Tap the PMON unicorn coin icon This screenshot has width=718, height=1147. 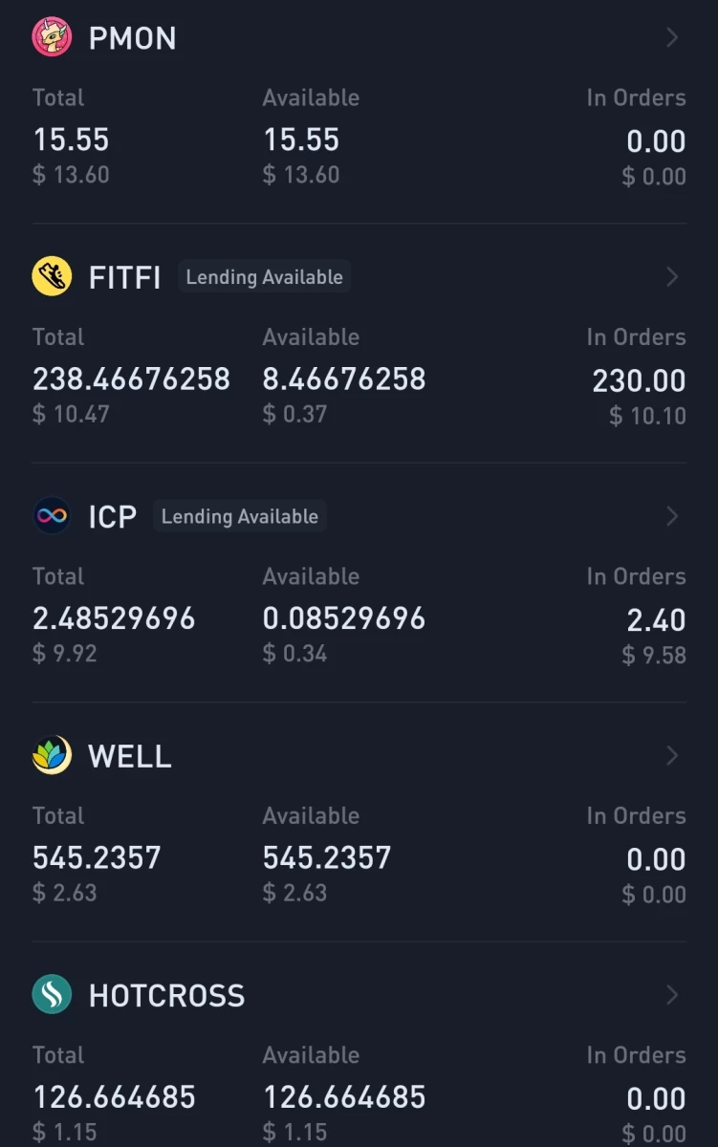52,37
